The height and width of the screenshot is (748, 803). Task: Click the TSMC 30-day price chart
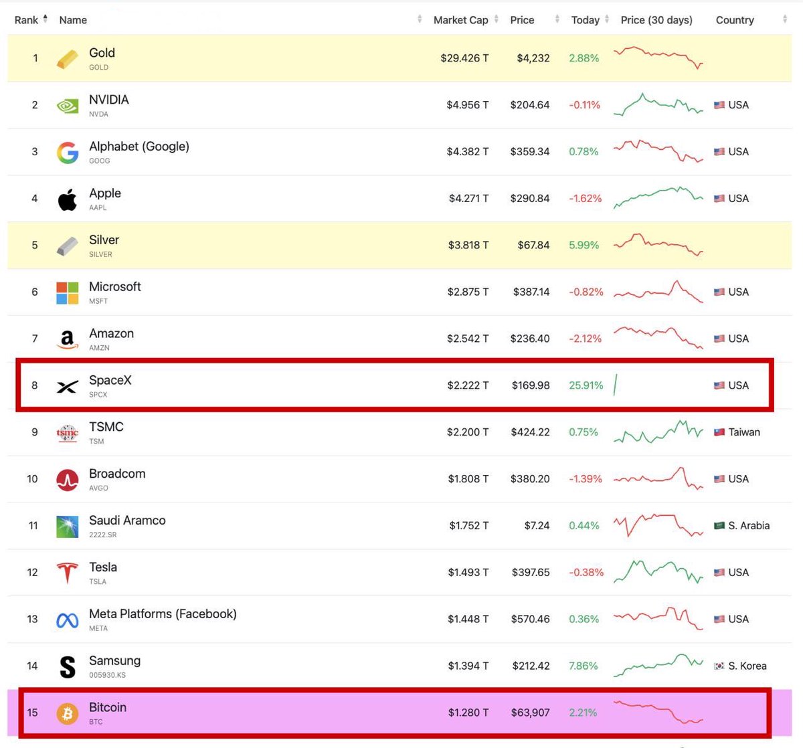point(658,432)
